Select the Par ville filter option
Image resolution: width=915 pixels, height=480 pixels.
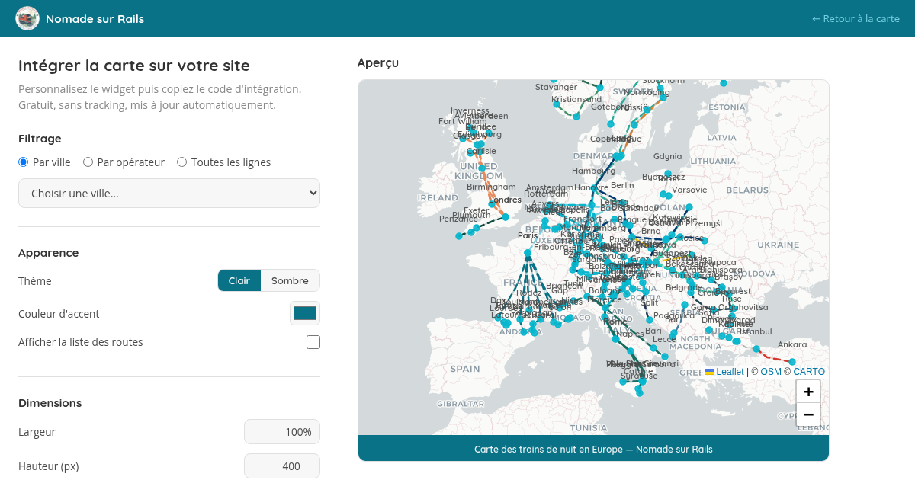[x=24, y=162]
